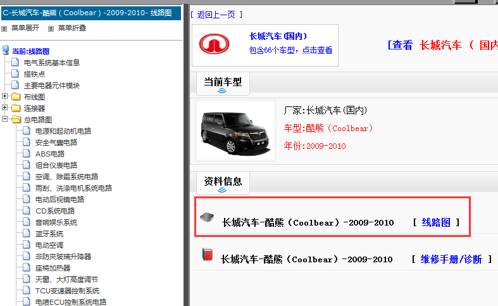Open 电气系统基本信息 tree item
498x306 pixels.
52,63
